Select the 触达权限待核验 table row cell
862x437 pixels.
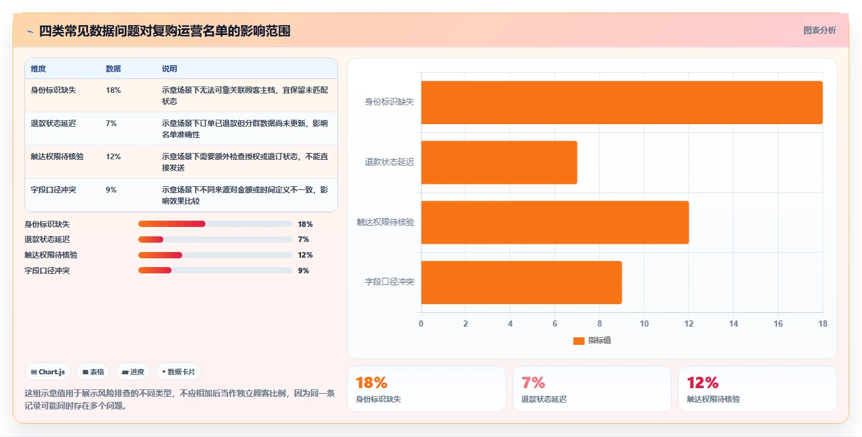57,157
